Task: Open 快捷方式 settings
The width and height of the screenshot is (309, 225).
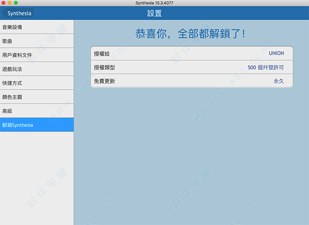Action: click(37, 83)
